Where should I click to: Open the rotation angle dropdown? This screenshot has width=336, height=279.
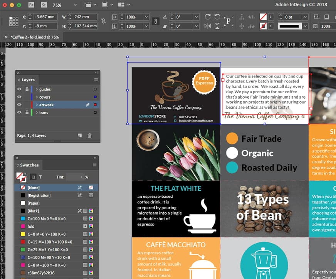[x=196, y=17]
